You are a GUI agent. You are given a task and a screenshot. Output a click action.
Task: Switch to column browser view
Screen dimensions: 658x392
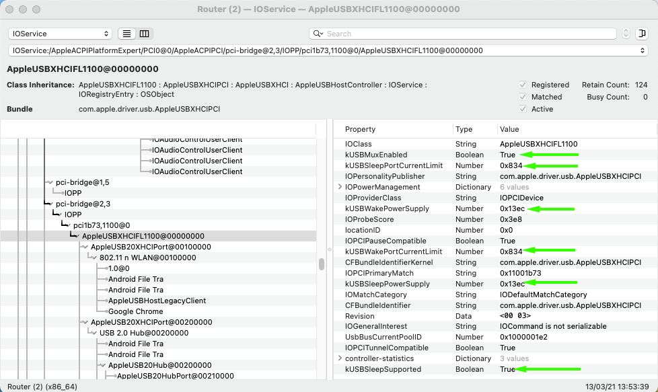point(145,34)
